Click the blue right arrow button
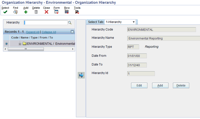Viewport: 200px width, 119px height. 81,75
